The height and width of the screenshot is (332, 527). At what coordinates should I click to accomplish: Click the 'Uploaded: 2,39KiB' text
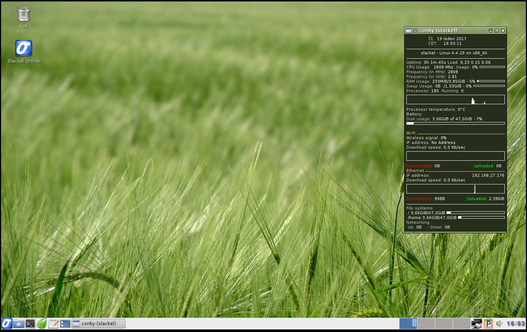tap(485, 199)
